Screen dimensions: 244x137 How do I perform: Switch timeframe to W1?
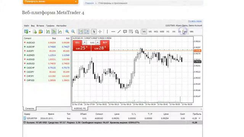[x=186, y=32]
